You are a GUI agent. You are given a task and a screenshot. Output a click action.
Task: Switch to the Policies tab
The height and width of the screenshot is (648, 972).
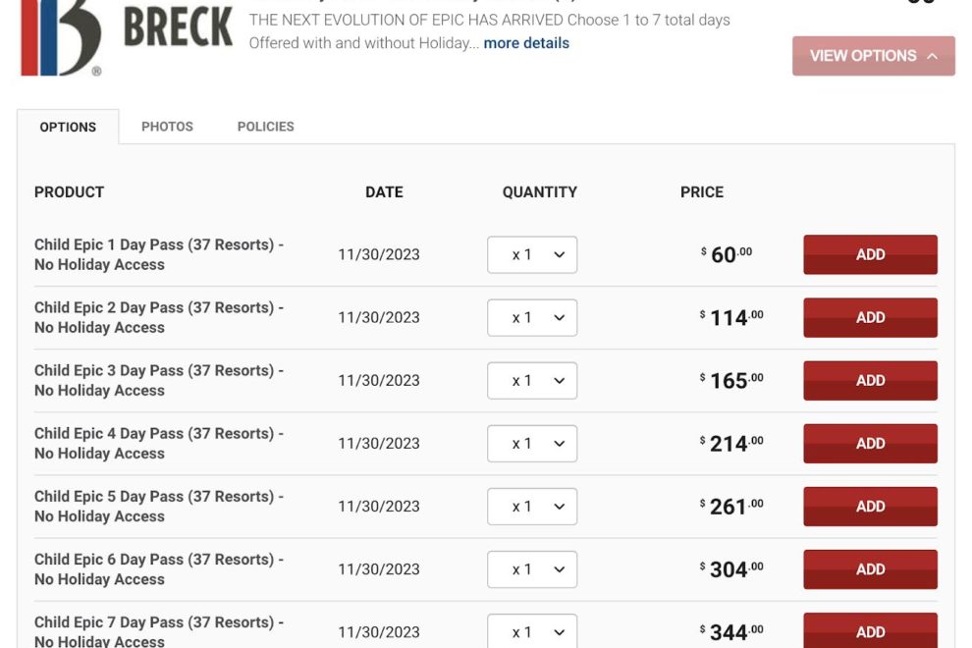265,127
